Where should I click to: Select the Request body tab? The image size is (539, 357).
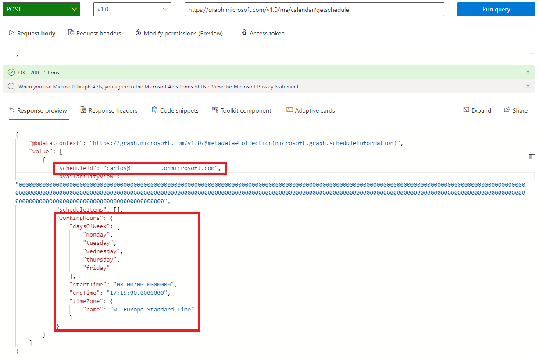coord(32,33)
